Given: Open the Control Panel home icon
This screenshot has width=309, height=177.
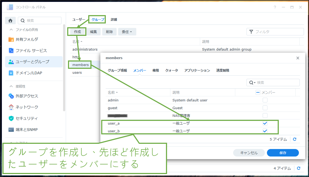Looking at the screenshot, I should tap(11, 21).
